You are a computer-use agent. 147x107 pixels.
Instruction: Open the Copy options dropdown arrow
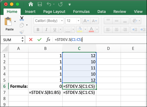coord(27,25)
